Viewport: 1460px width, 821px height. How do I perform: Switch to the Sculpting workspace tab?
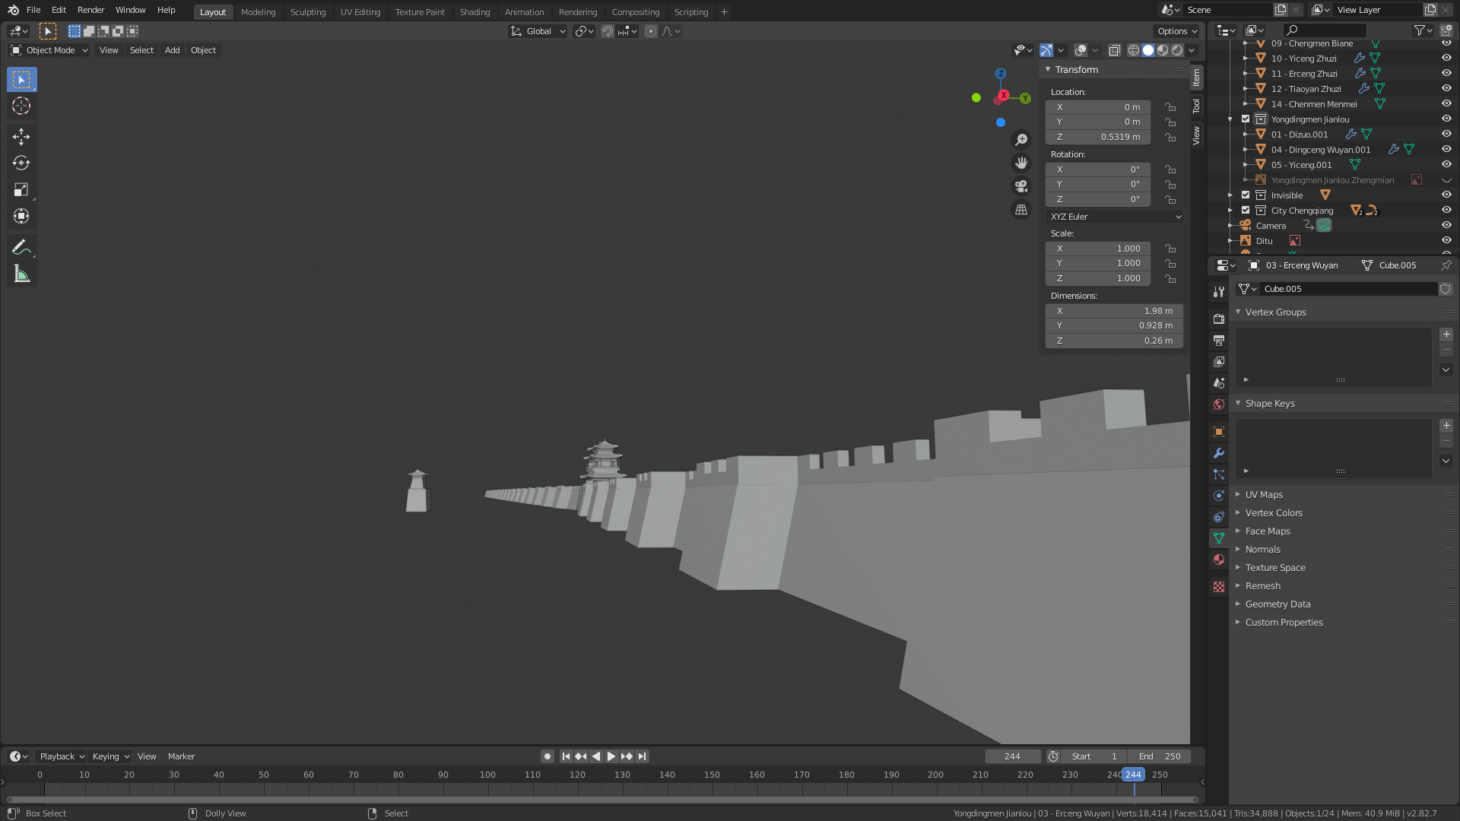point(307,12)
